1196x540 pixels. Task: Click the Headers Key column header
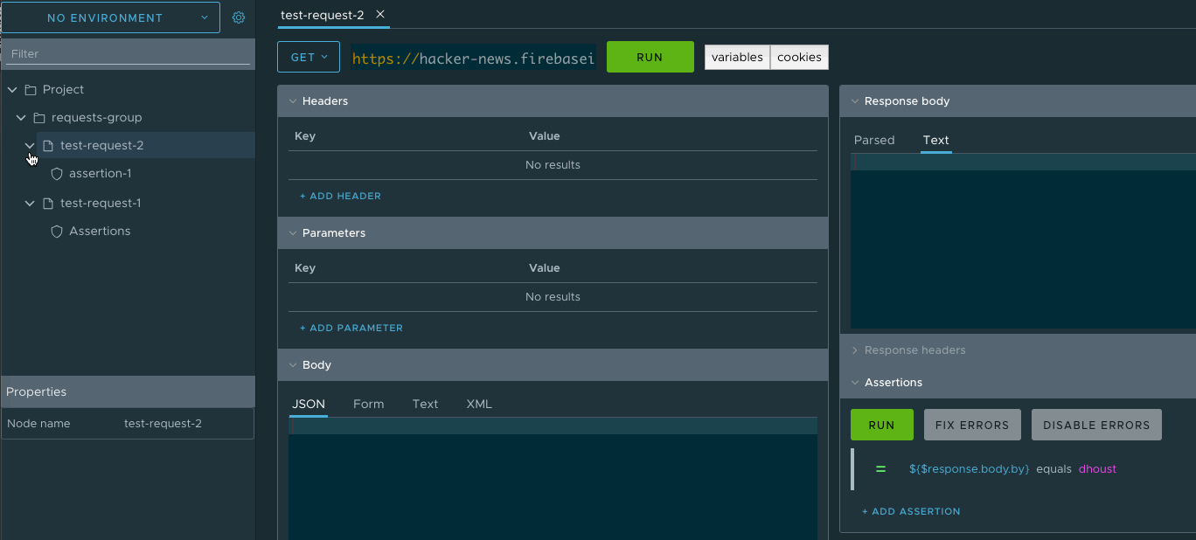click(305, 136)
